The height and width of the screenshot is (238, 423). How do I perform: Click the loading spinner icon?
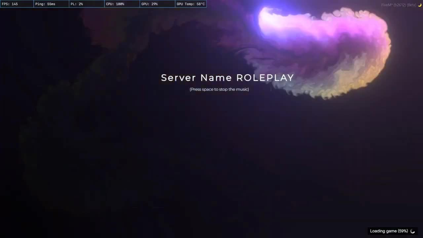[x=412, y=231]
